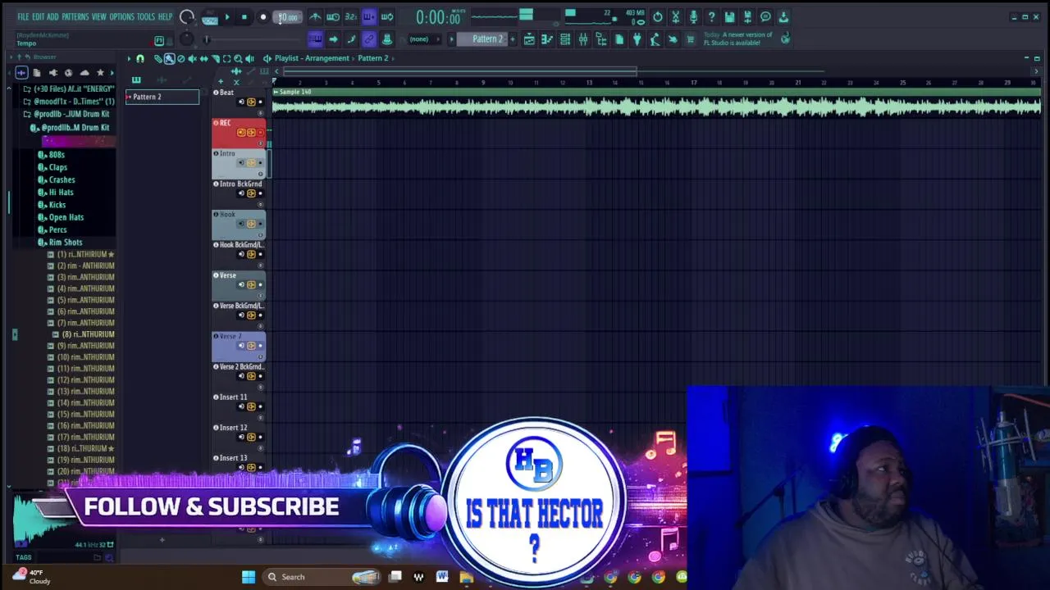1050x590 pixels.
Task: Select the Delete tool in playlist toolbar
Action: pyautogui.click(x=180, y=59)
